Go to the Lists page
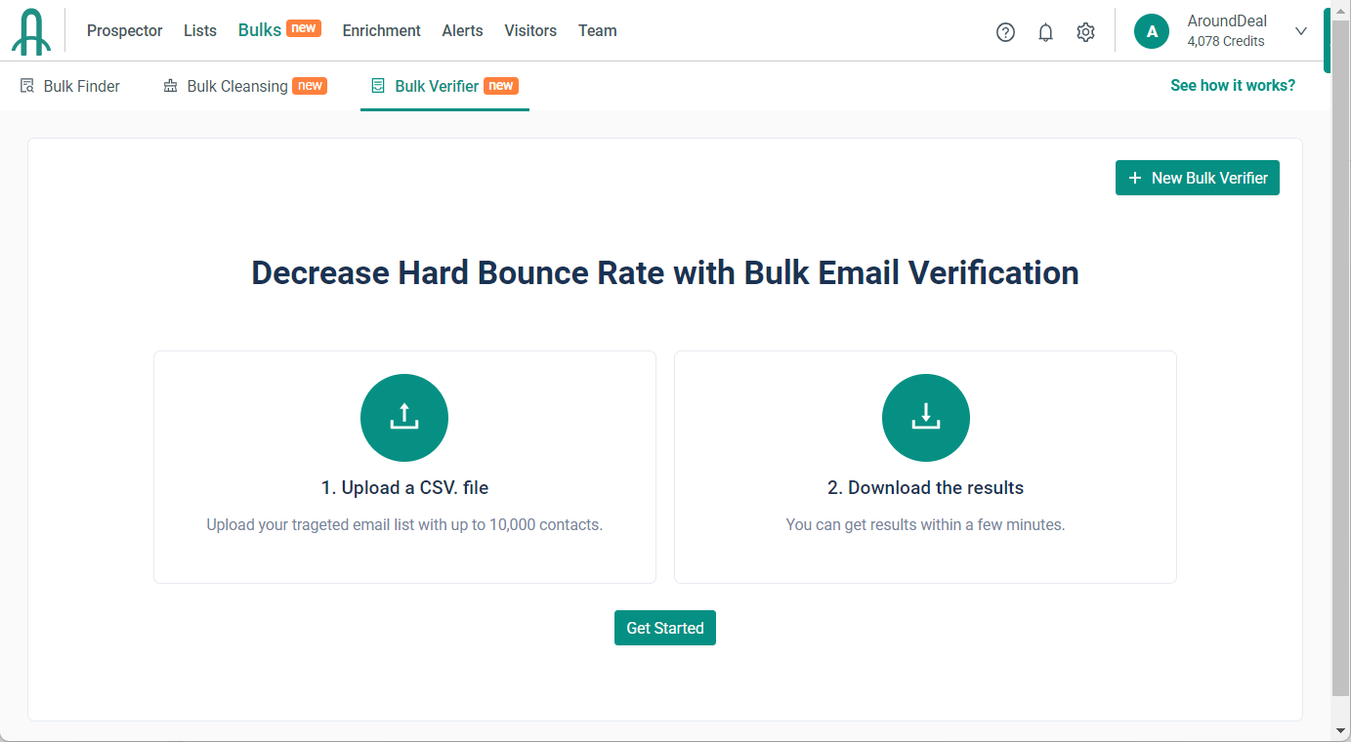Screen dimensions: 1351x742 [x=200, y=31]
